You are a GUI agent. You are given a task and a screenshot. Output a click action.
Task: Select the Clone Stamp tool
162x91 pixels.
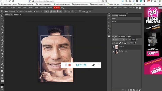2,43
